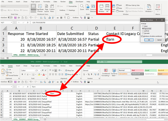This screenshot has width=168, height=121.
Task: Open File menu in bottom window
Action: point(3,66)
